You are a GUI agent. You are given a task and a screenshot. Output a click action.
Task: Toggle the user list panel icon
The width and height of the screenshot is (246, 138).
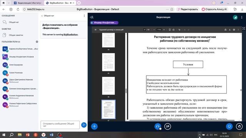click(x=92, y=17)
